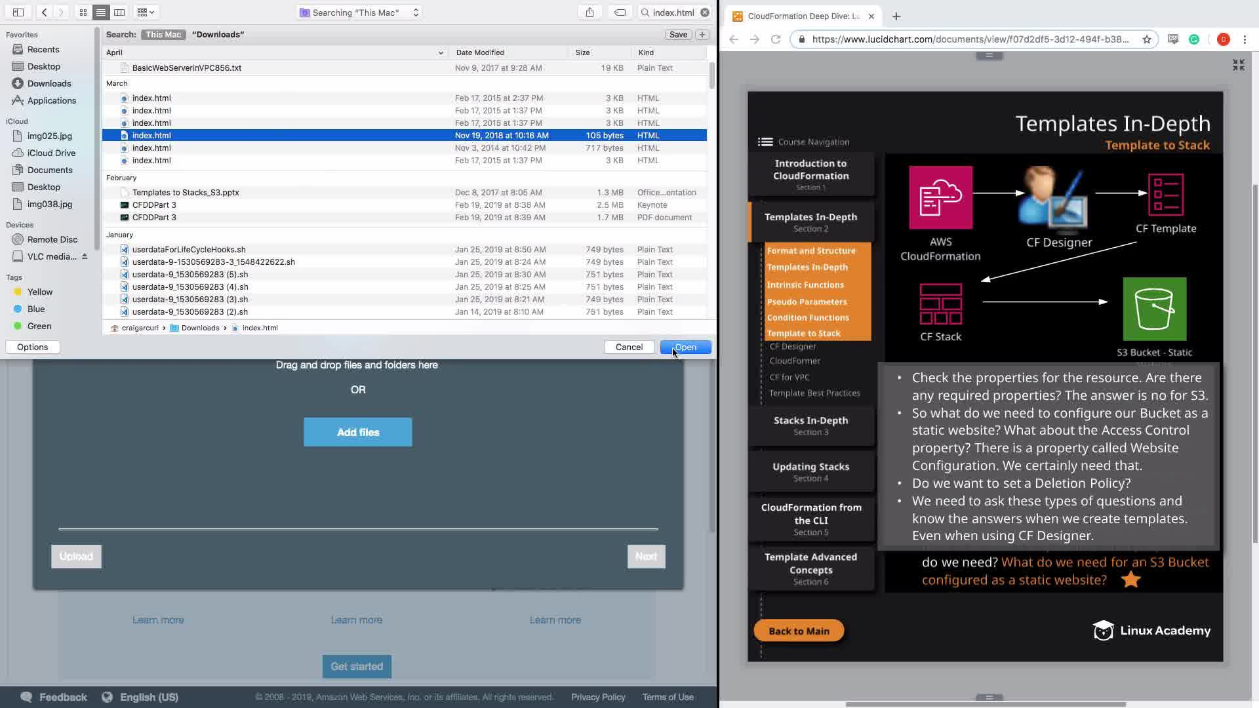The width and height of the screenshot is (1259, 708).
Task: Sort by name column header chevron
Action: [x=441, y=52]
